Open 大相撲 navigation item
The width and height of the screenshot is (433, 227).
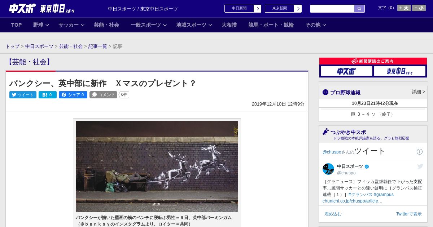(x=229, y=25)
